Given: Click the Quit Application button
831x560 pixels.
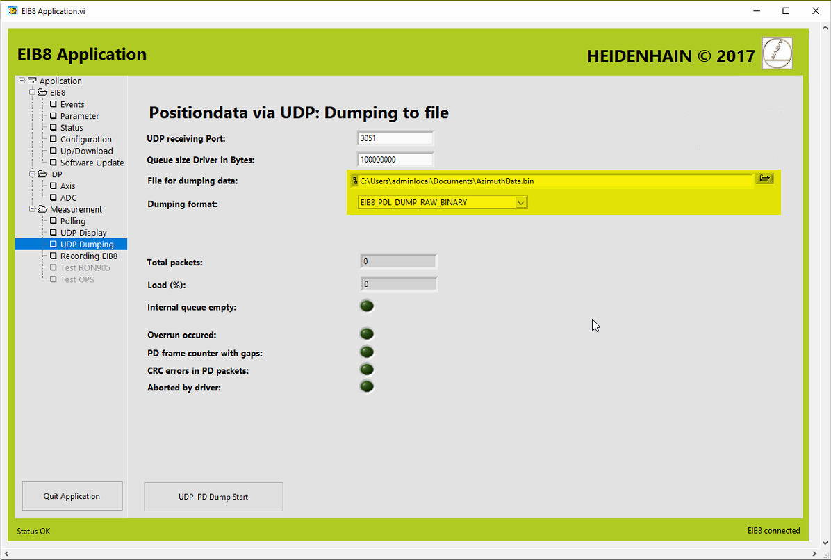Looking at the screenshot, I should tap(72, 496).
